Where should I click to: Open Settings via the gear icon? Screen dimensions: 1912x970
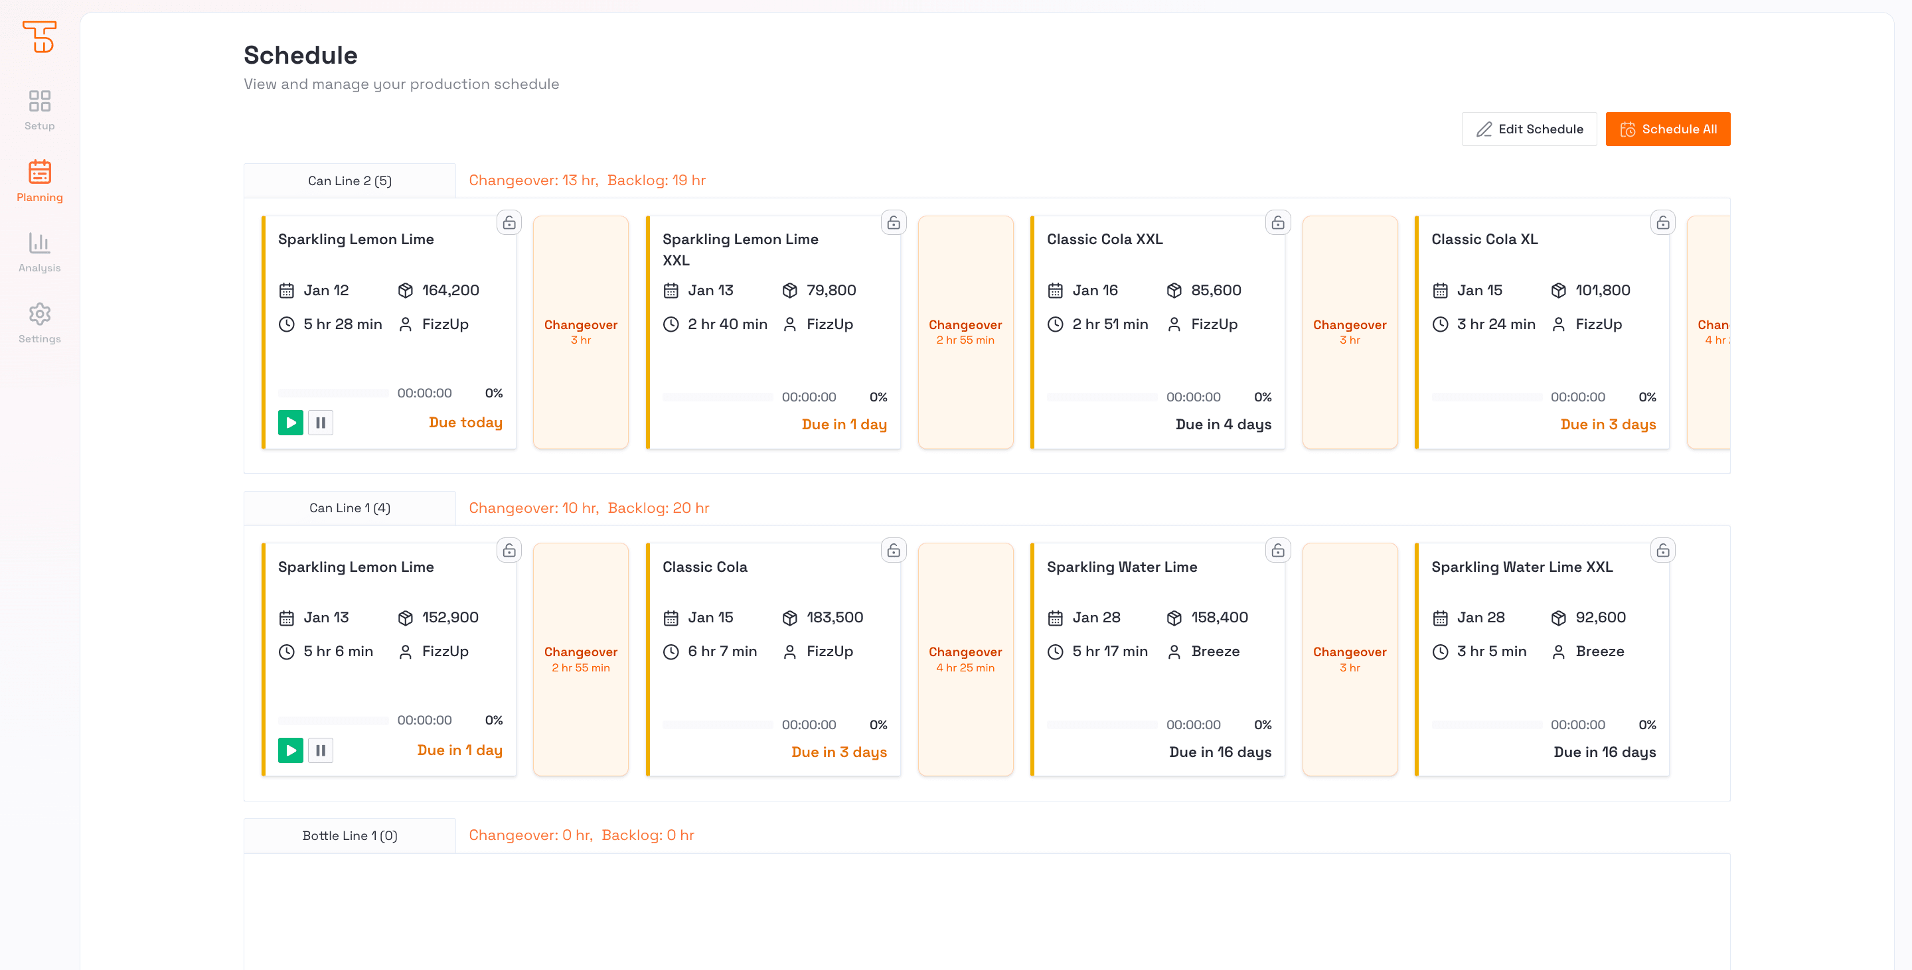39,314
